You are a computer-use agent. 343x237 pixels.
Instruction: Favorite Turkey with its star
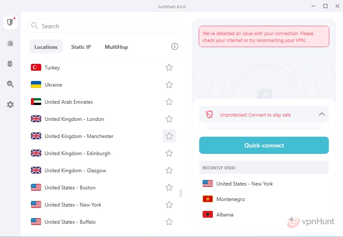pyautogui.click(x=169, y=67)
